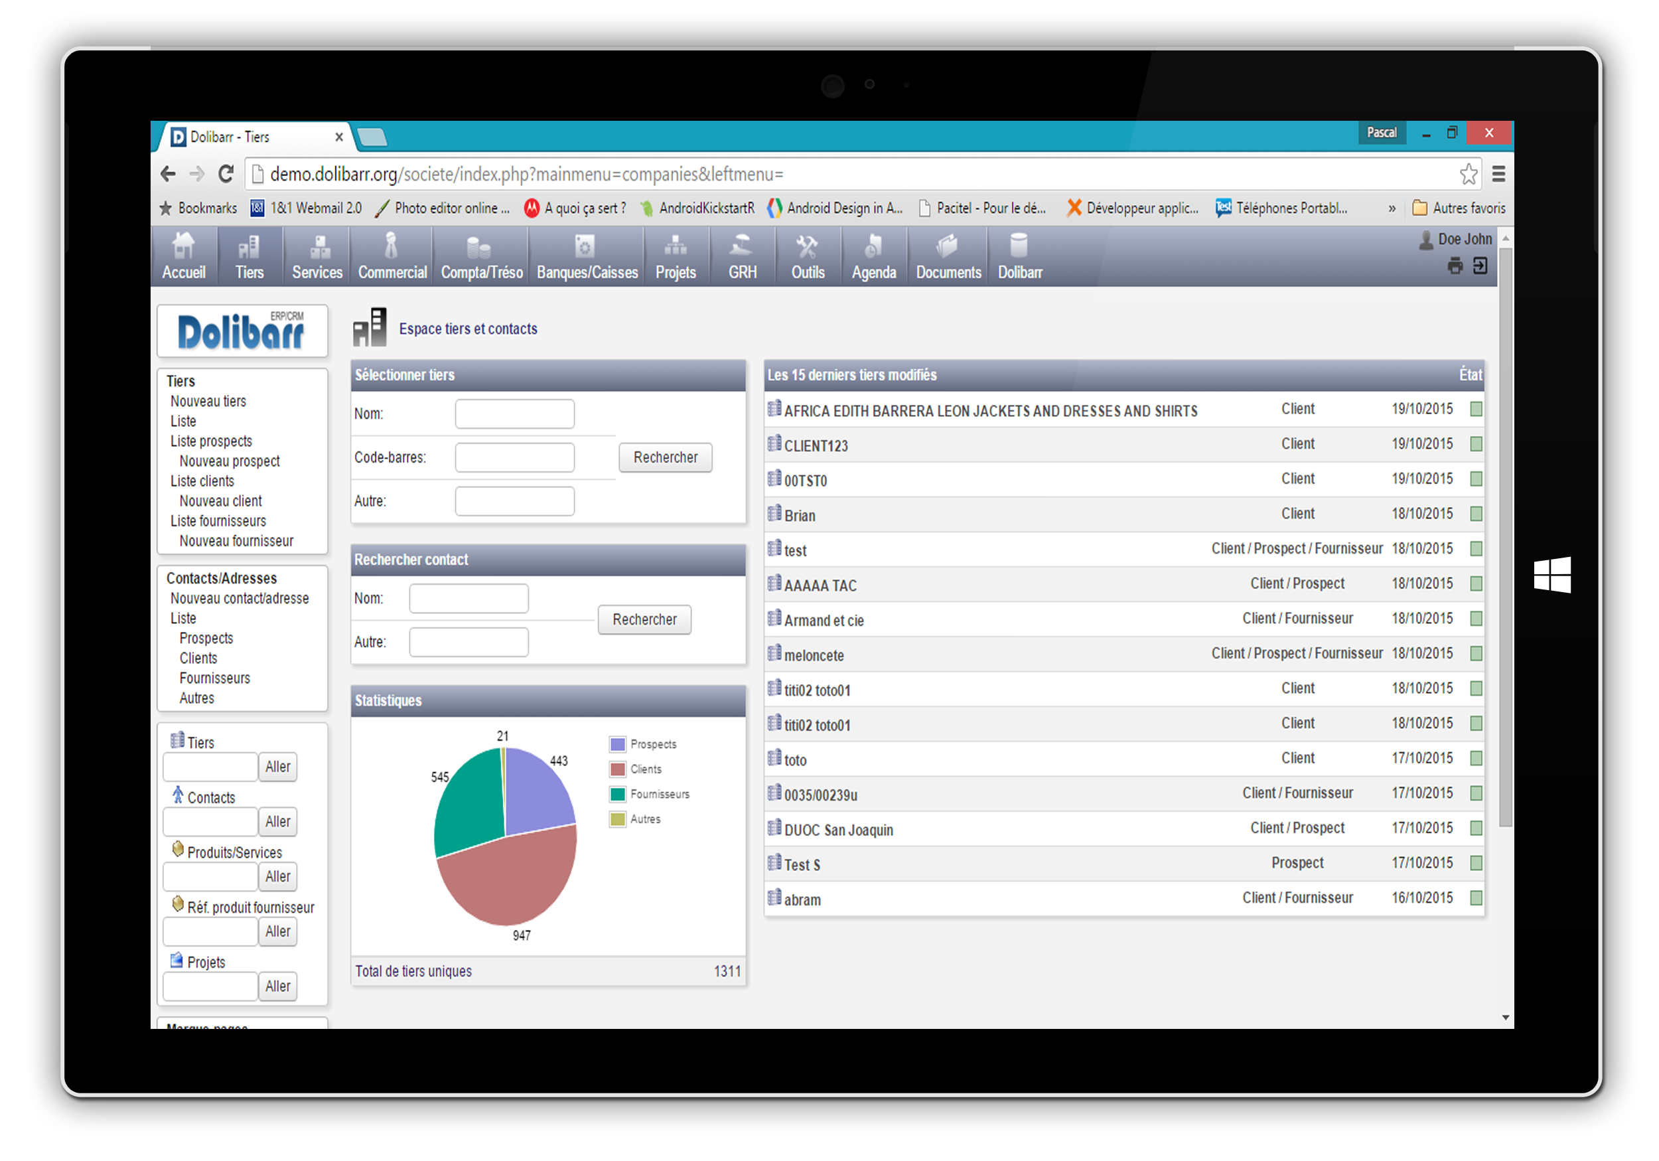Expand hidden bookmarks with the chevron
The width and height of the screenshot is (1659, 1161).
pyautogui.click(x=1392, y=209)
